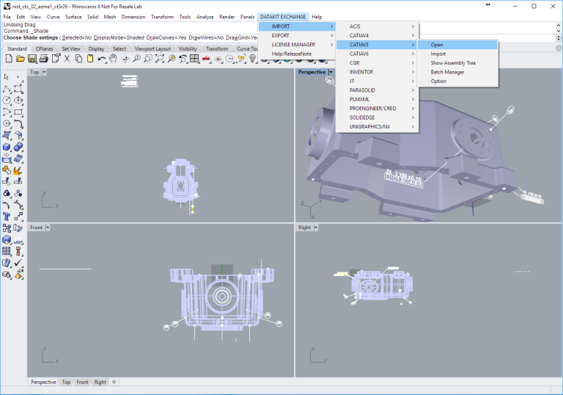Select the Top viewport tab at bottom
The image size is (563, 395).
(66, 382)
